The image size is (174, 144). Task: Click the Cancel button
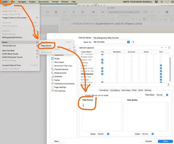pyautogui.click(x=149, y=141)
